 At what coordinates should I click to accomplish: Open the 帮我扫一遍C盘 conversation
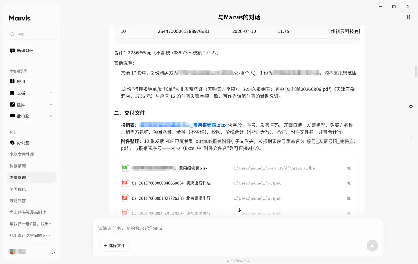[31, 224]
